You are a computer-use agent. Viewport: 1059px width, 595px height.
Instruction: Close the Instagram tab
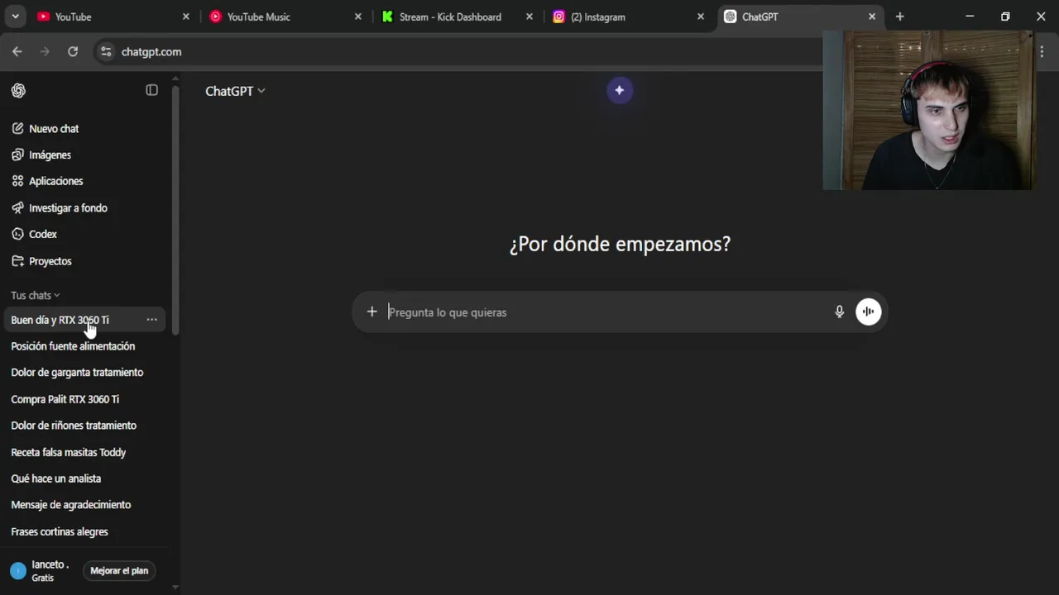coord(701,17)
